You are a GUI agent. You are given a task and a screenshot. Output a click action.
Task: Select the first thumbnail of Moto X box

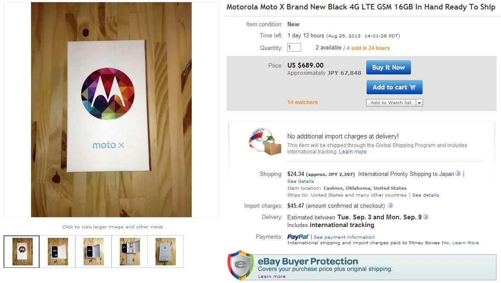pyautogui.click(x=22, y=251)
